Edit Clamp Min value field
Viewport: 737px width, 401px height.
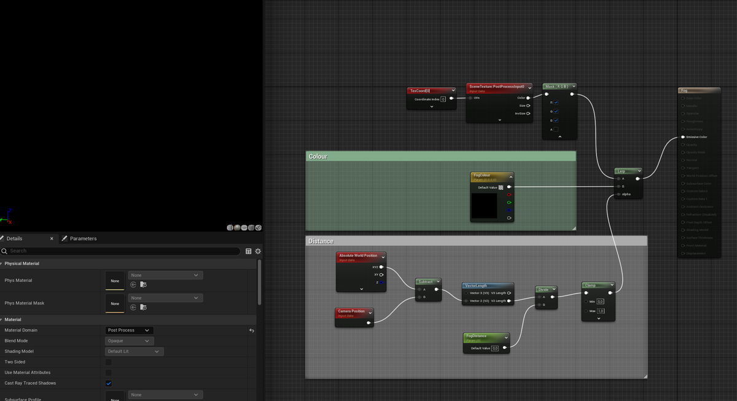pyautogui.click(x=601, y=302)
